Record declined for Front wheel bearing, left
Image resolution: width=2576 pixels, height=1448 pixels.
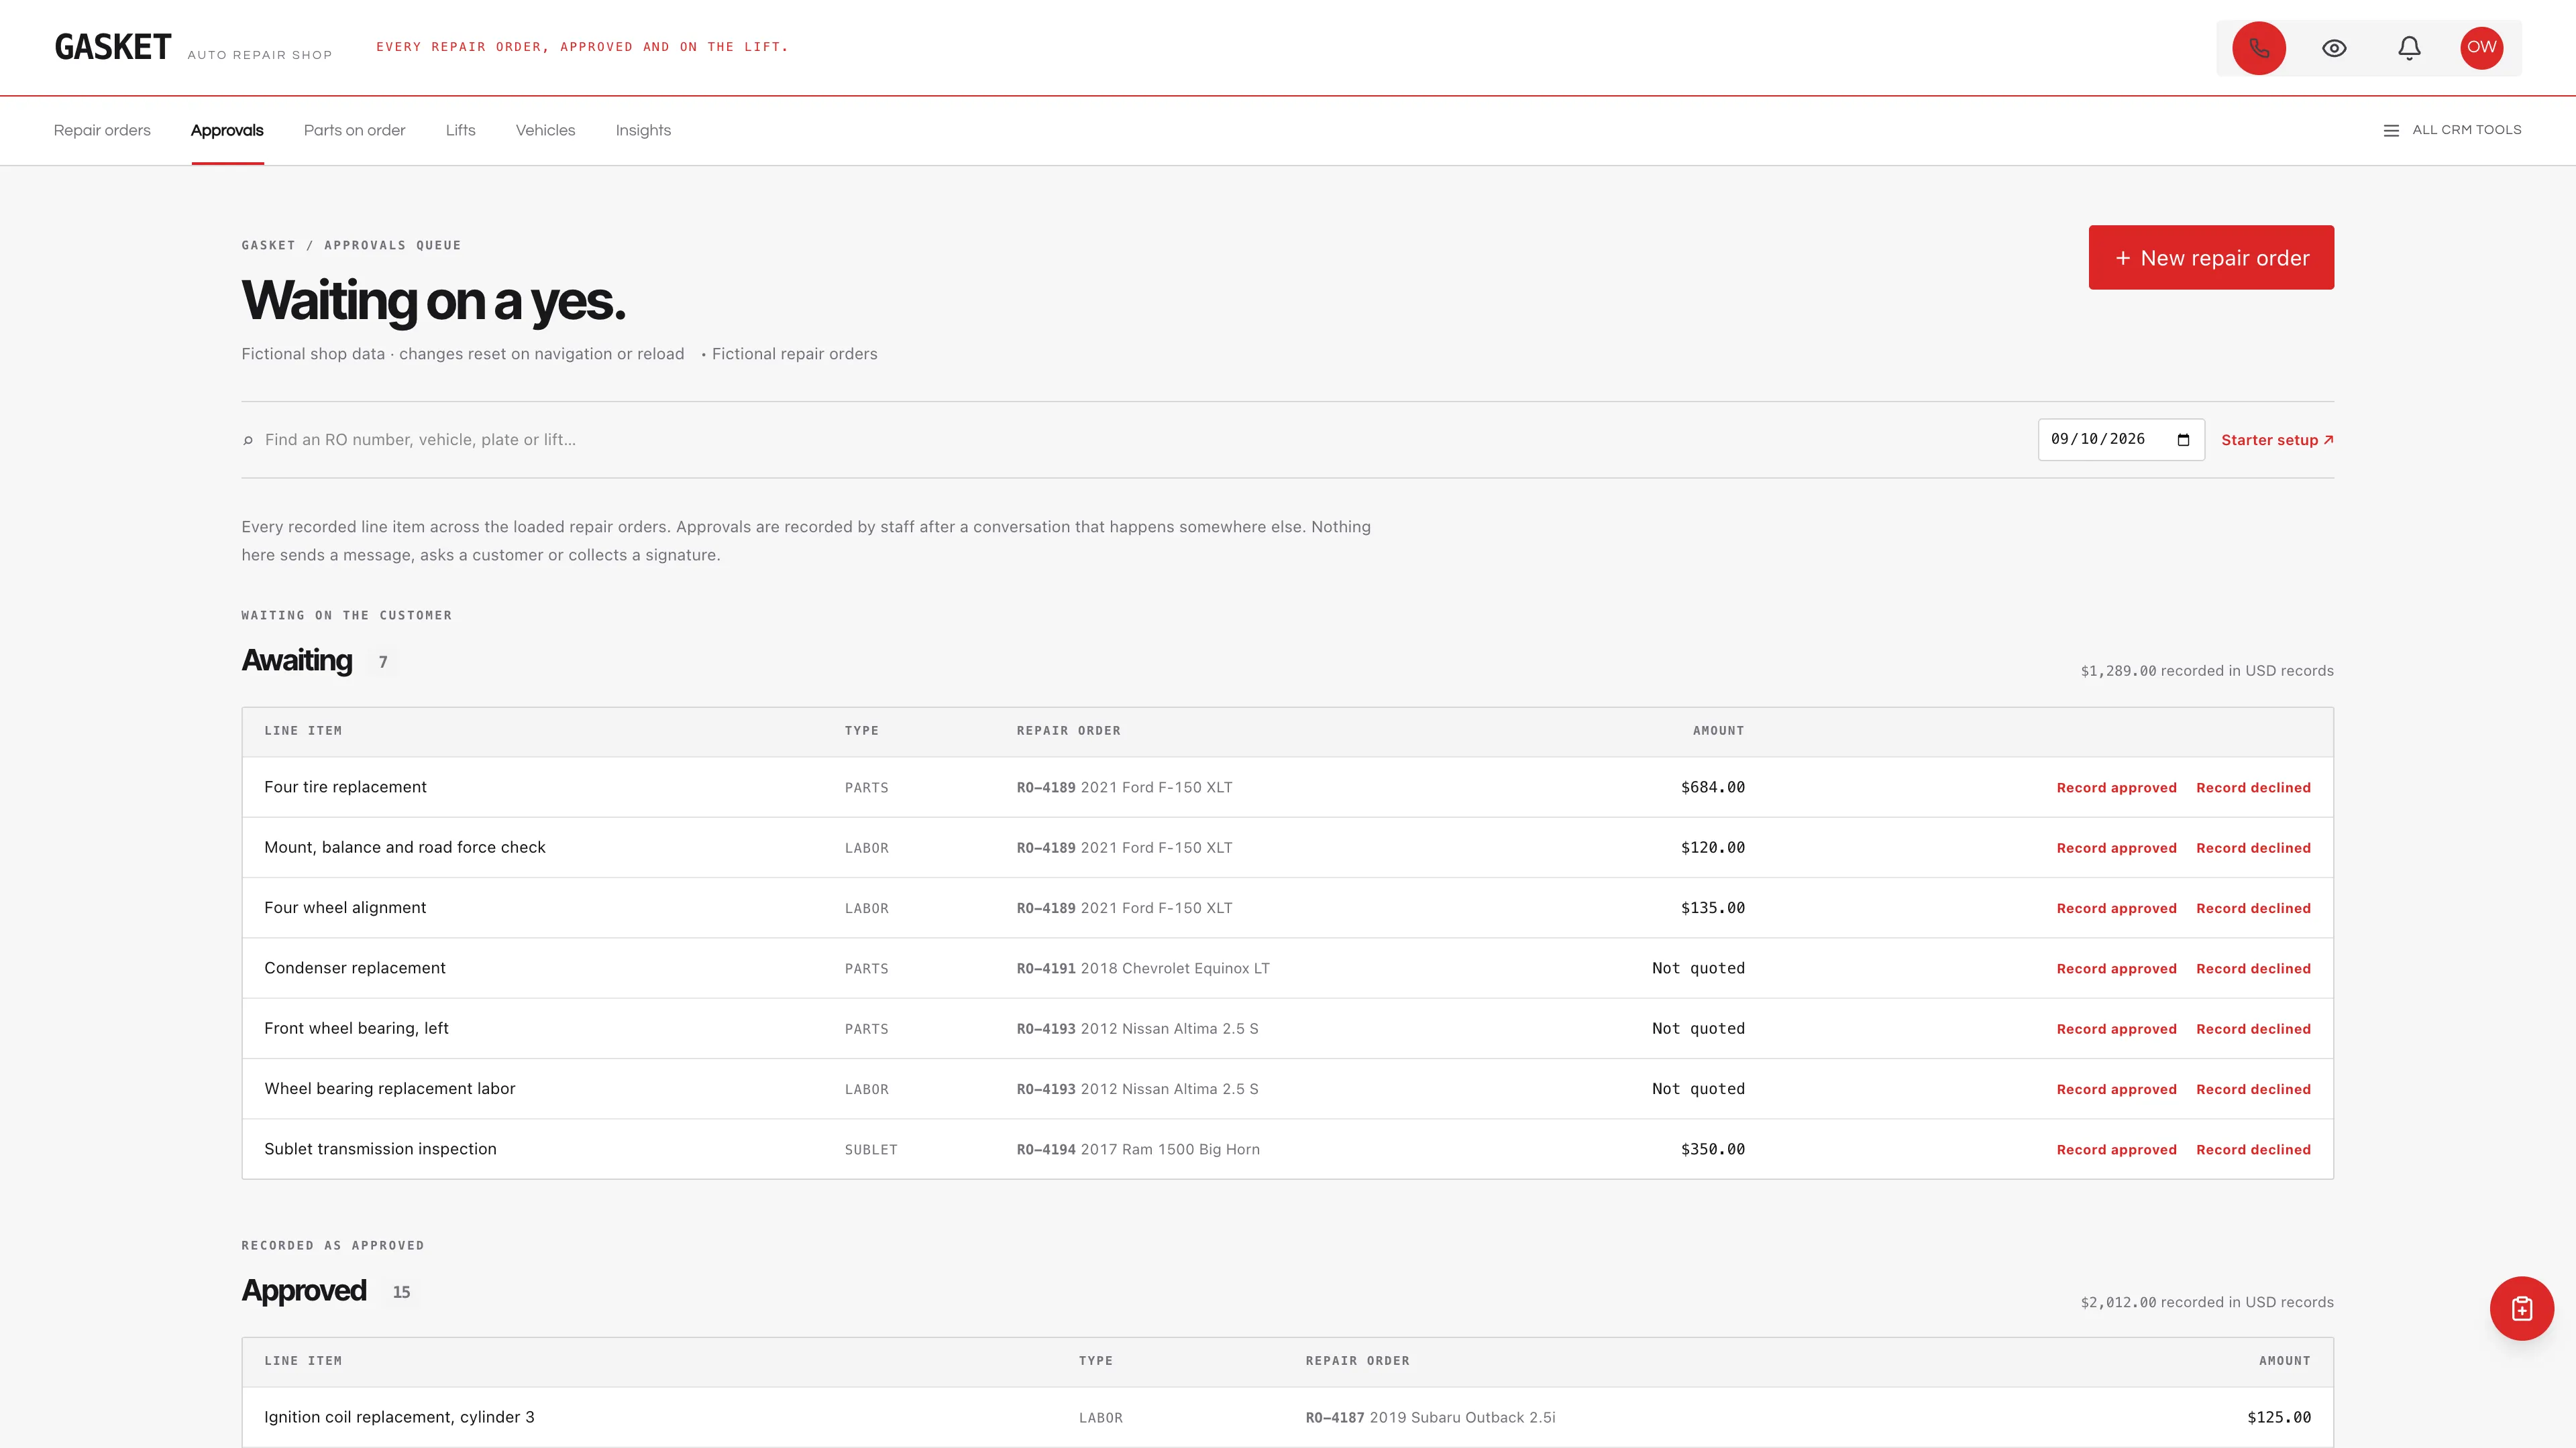[x=2253, y=1029]
